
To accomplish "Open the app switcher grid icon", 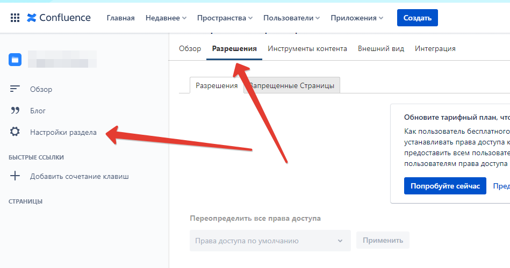I will (15, 18).
